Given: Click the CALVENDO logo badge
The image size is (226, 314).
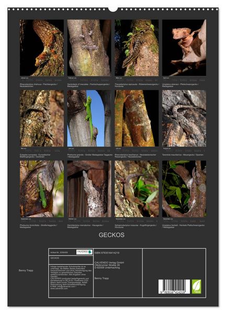Looking at the screenshot, I should click(84, 252).
